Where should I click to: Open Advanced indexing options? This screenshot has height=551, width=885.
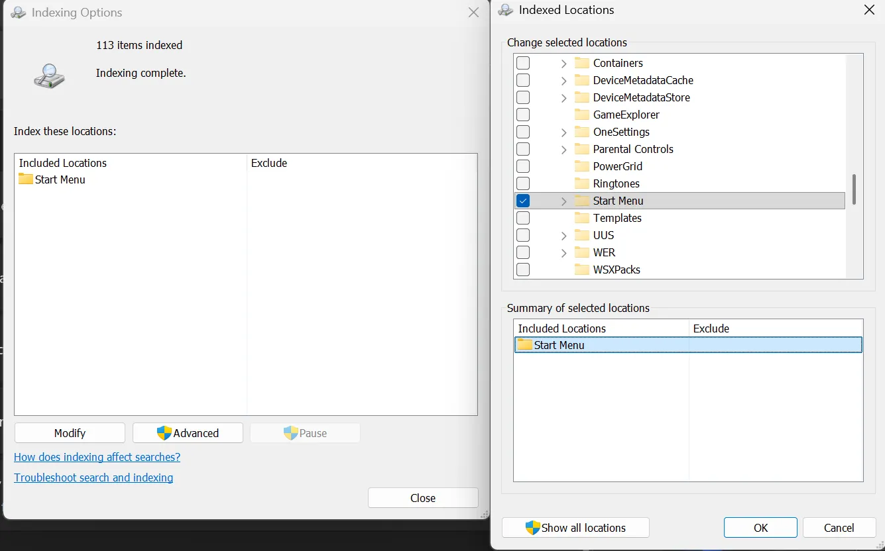pos(188,433)
